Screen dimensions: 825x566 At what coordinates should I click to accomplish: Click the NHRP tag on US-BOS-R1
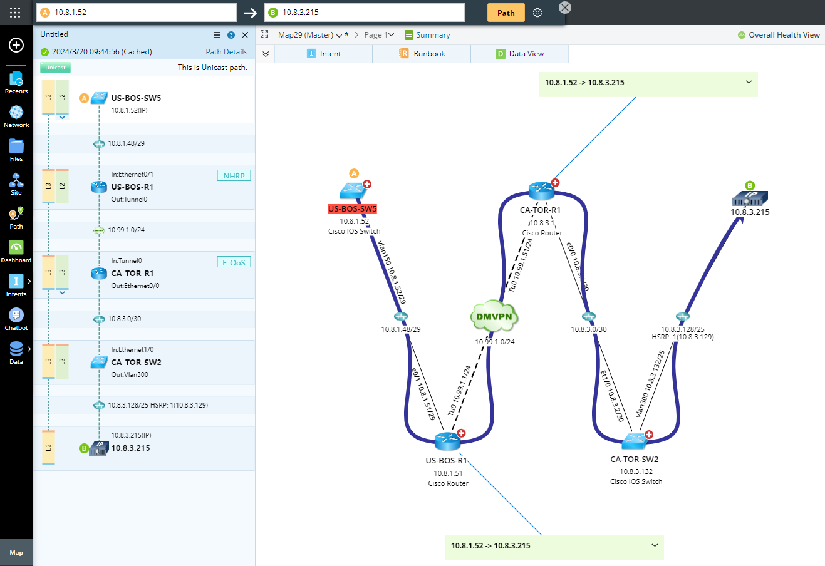pyautogui.click(x=234, y=176)
